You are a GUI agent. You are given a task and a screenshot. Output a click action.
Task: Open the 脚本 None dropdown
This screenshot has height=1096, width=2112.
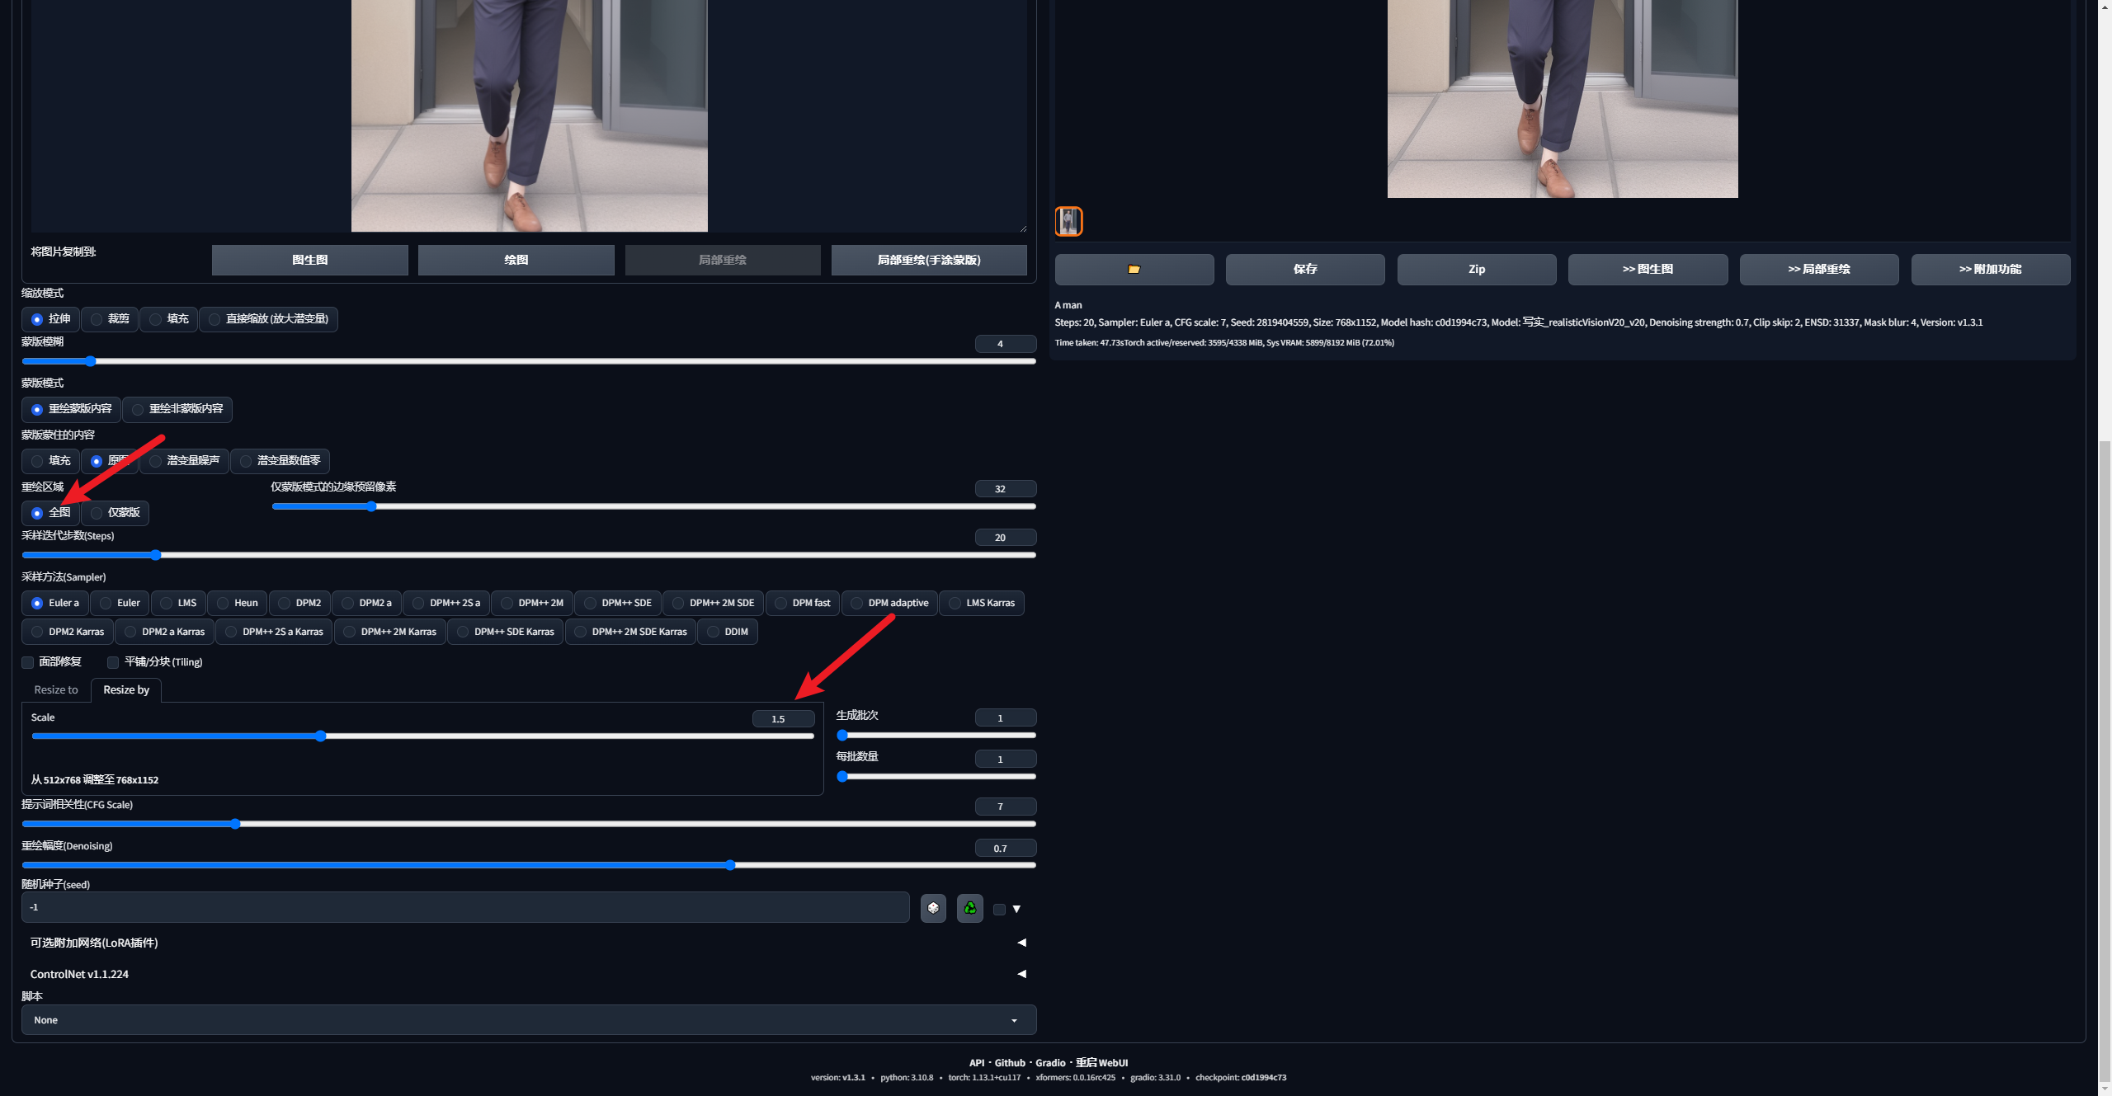click(528, 1020)
